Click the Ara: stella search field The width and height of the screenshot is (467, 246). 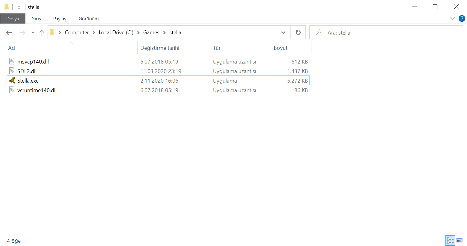click(x=386, y=33)
